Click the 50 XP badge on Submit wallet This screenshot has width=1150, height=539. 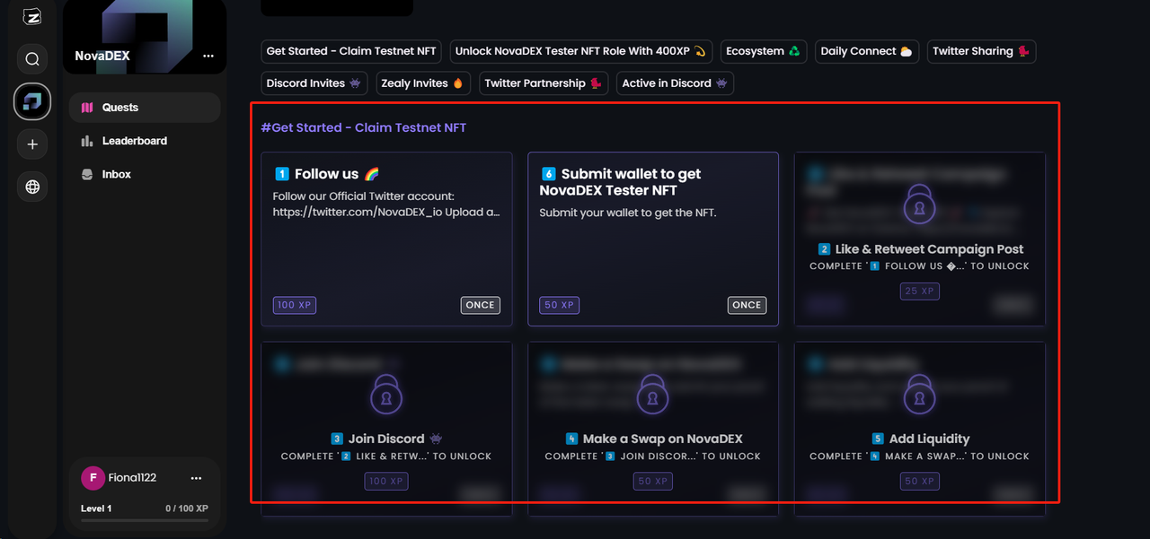[x=561, y=305]
